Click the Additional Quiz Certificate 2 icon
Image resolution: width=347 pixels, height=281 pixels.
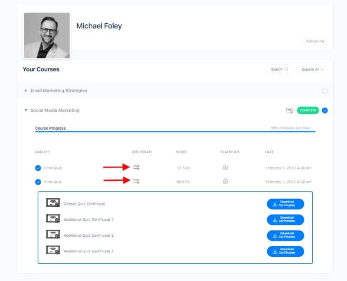tap(53, 234)
